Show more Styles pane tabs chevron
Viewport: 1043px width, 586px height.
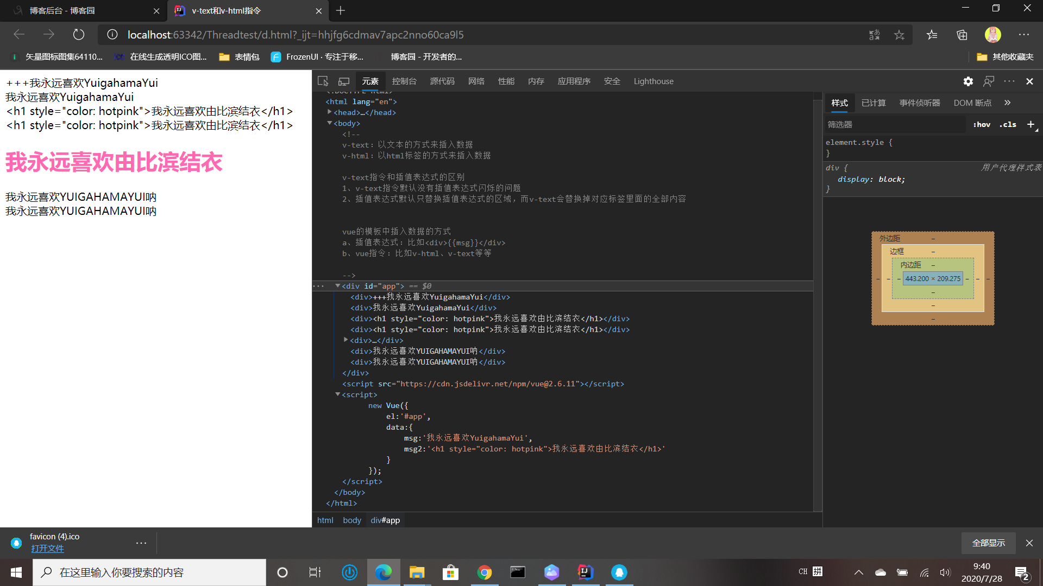pyautogui.click(x=1008, y=103)
